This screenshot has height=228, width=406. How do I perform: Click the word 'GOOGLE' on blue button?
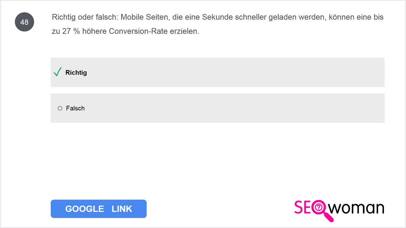85,209
